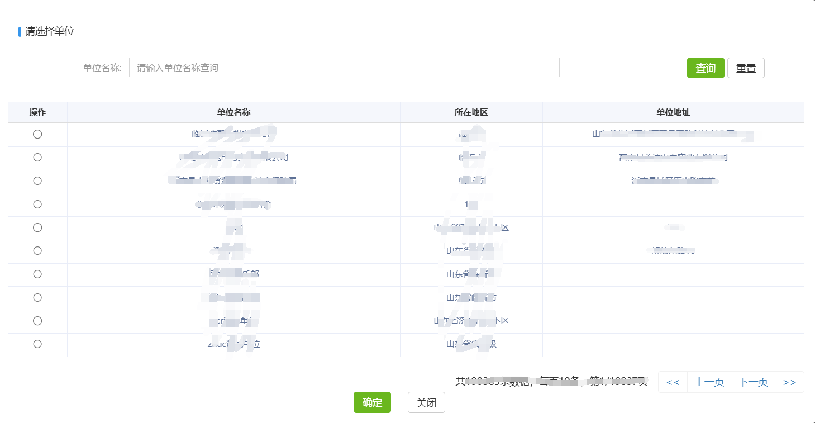Go to the next page with 下一页
The width and height of the screenshot is (815, 423).
click(752, 382)
